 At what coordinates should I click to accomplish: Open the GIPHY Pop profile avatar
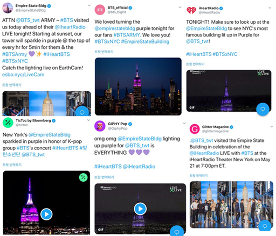pyautogui.click(x=100, y=126)
